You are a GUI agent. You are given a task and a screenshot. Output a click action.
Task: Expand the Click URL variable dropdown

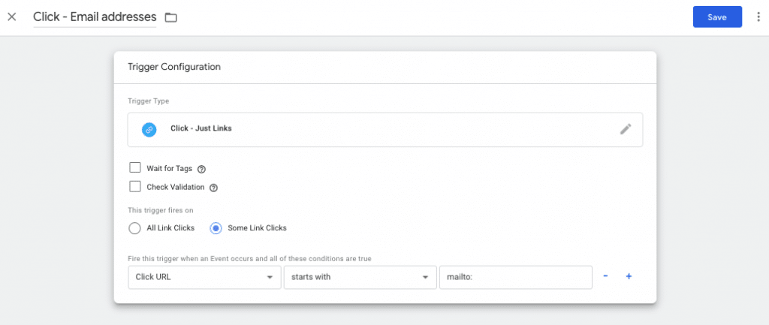pos(204,277)
